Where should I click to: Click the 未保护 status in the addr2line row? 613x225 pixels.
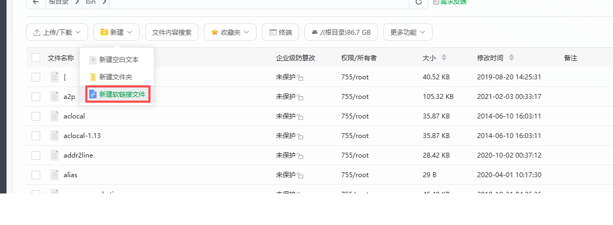pyautogui.click(x=286, y=155)
